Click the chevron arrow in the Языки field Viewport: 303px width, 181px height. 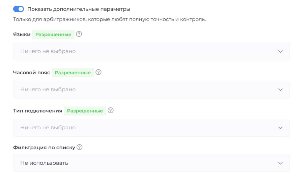click(x=280, y=51)
